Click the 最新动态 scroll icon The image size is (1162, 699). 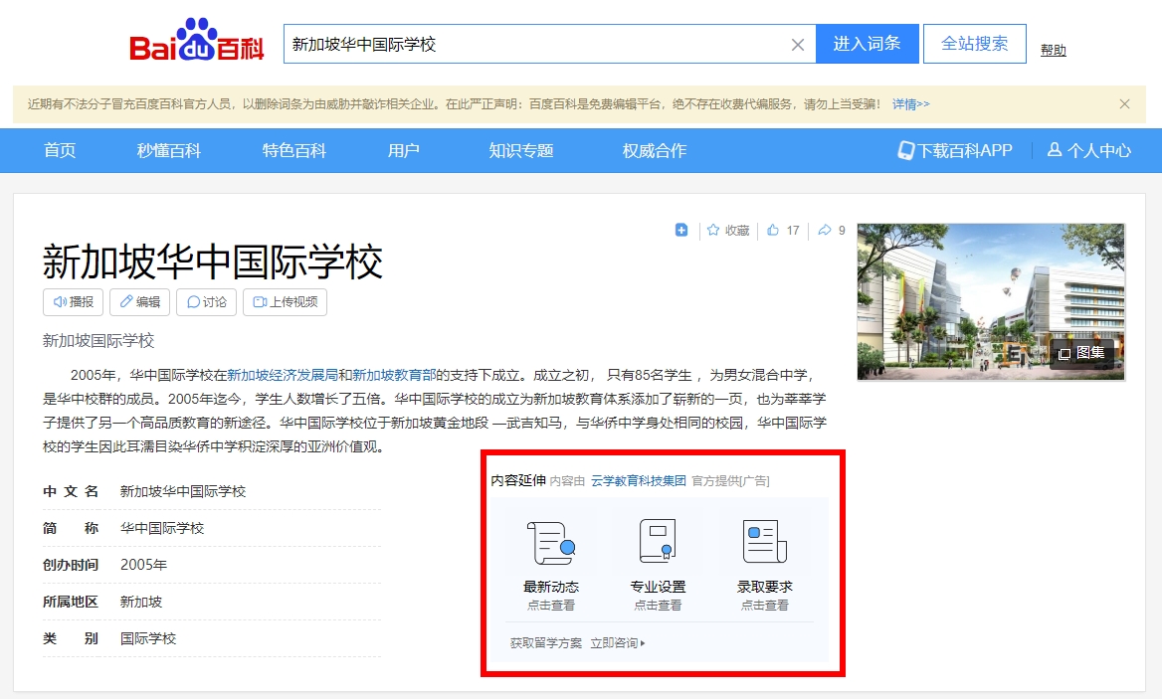pos(550,540)
